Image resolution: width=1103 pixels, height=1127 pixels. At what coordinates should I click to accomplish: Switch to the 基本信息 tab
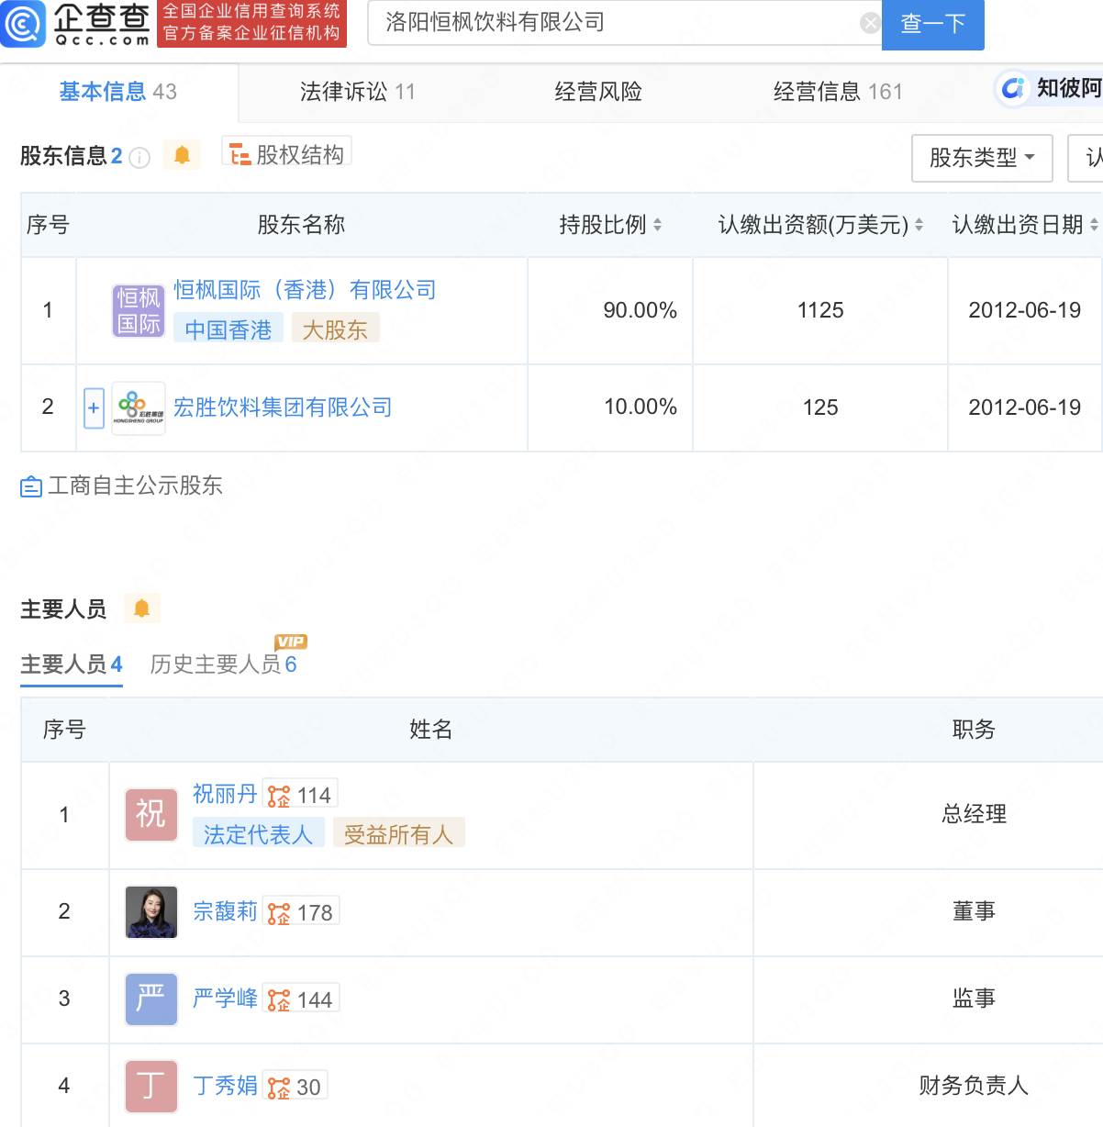[118, 92]
